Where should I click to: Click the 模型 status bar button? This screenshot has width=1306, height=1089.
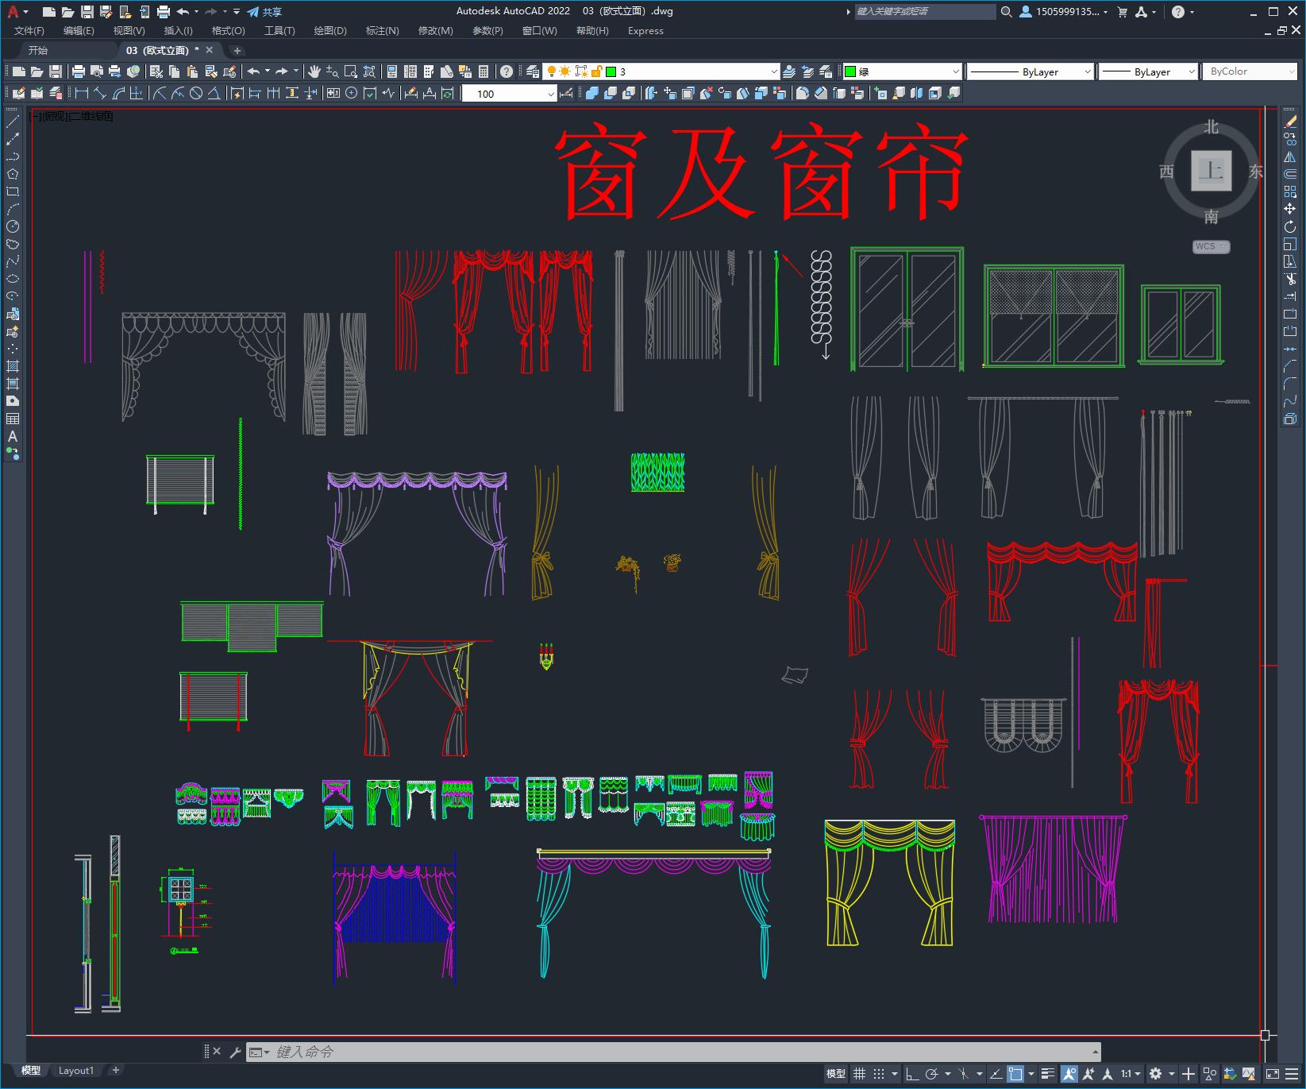click(x=836, y=1074)
